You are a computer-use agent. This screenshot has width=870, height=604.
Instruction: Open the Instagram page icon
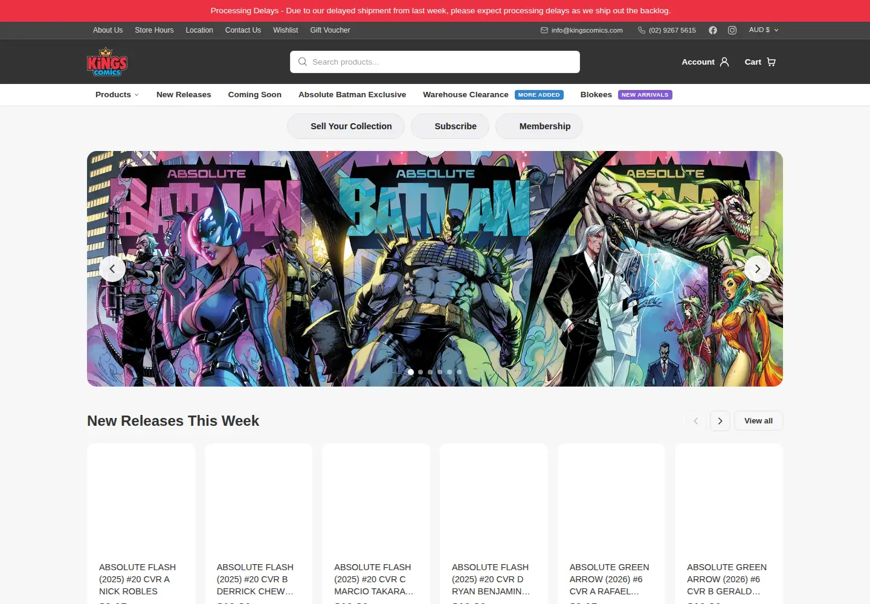732,30
